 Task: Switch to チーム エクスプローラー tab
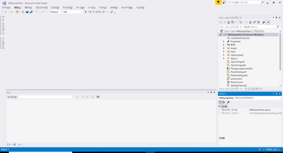pos(254,89)
